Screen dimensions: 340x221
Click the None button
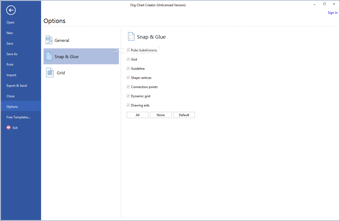(161, 115)
